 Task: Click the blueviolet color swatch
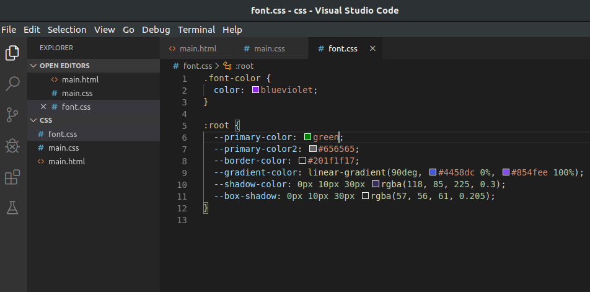point(255,91)
